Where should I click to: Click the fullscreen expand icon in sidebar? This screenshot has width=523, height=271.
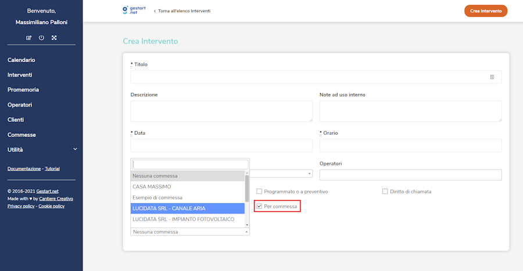click(x=54, y=38)
